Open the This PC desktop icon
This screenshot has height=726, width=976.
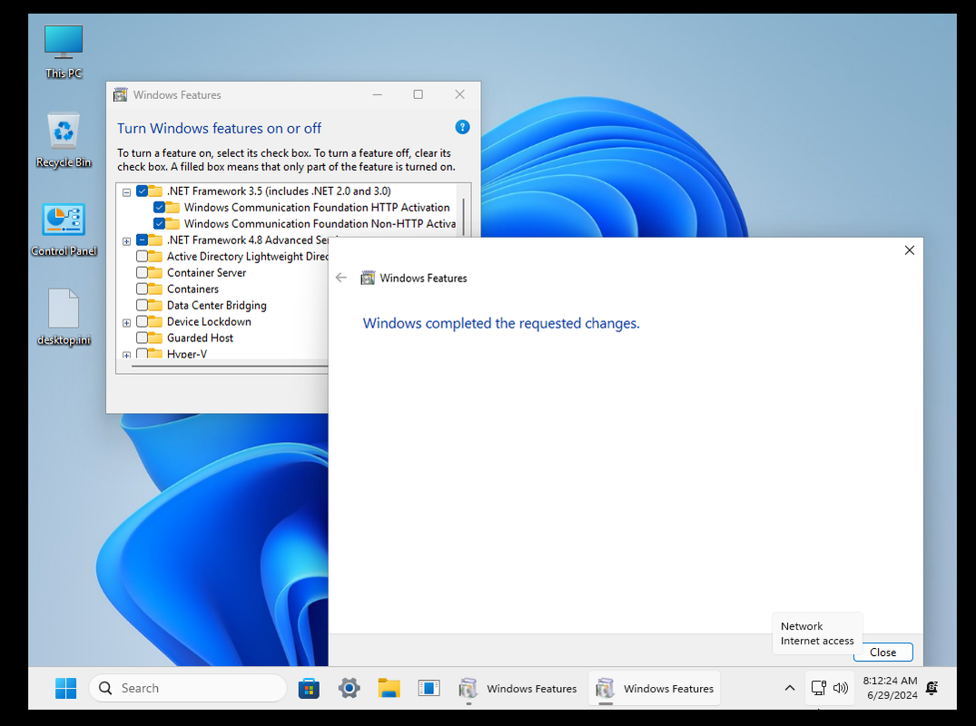[x=64, y=52]
